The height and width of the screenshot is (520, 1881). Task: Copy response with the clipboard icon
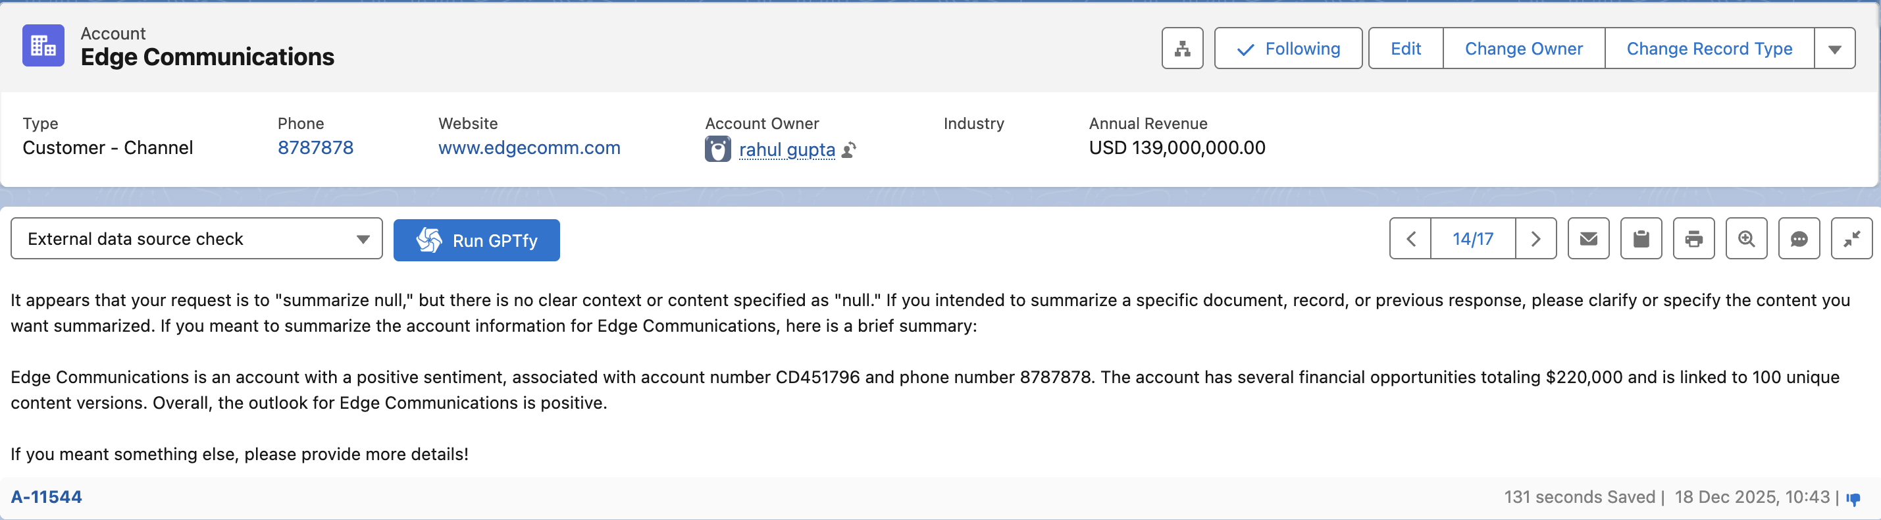click(1641, 239)
